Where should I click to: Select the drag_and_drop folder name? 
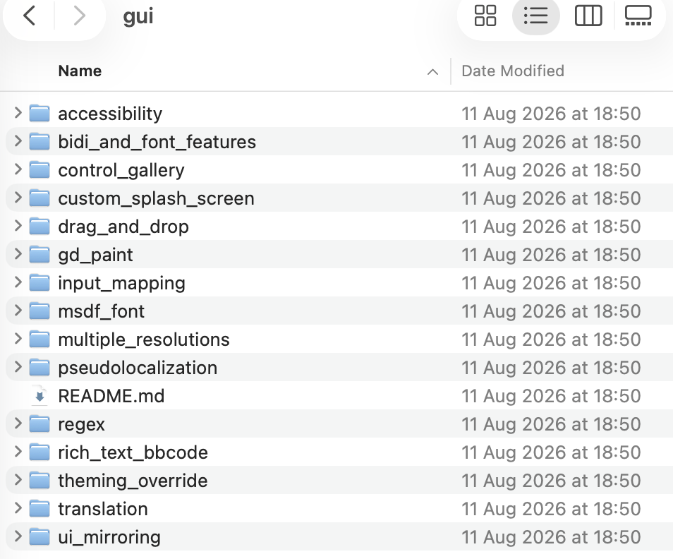(123, 227)
